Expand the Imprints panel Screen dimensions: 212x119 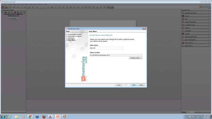click(x=196, y=34)
